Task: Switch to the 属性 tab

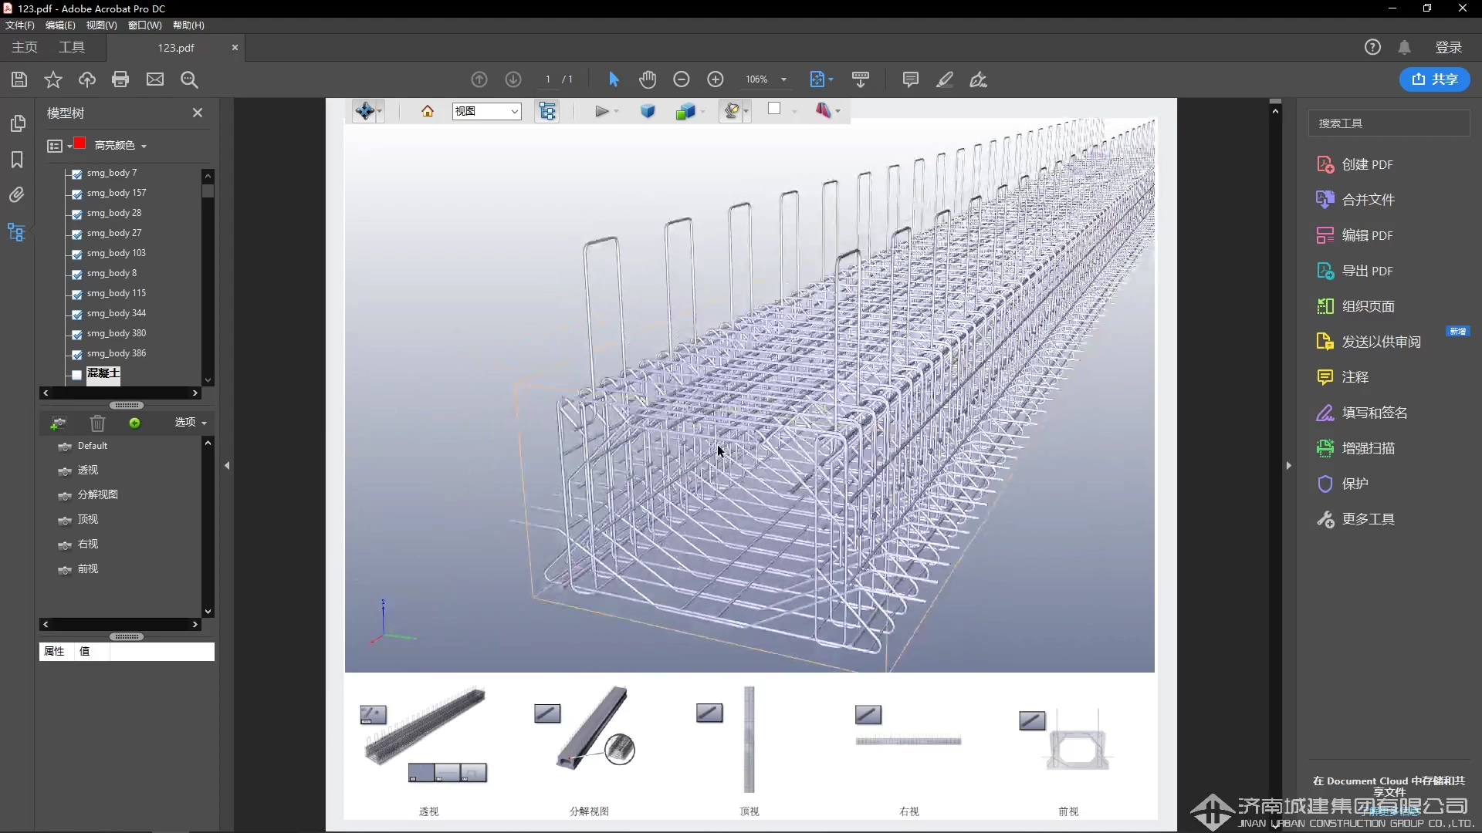Action: 54,652
